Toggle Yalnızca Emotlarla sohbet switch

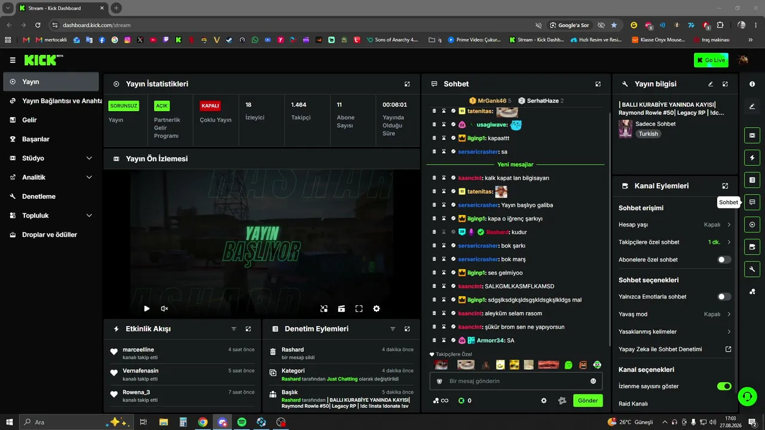[724, 297]
